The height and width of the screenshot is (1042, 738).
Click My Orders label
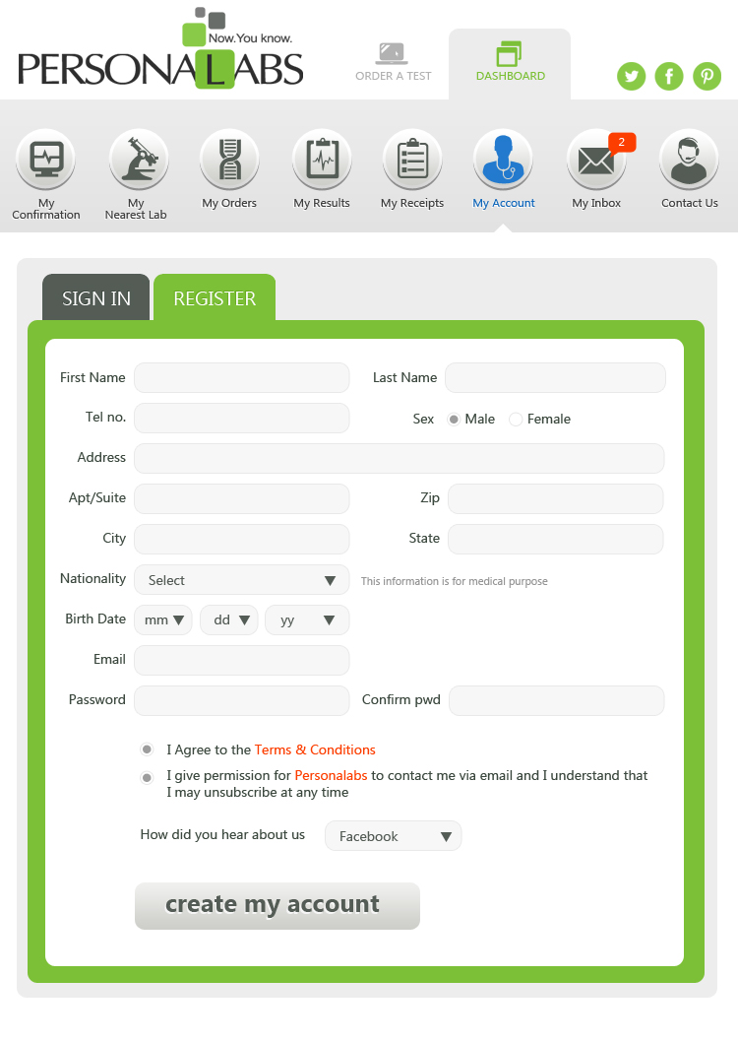(229, 203)
